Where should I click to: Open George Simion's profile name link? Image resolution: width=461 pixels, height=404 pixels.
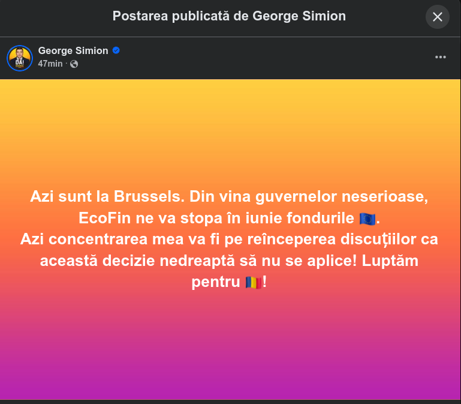pyautogui.click(x=73, y=51)
